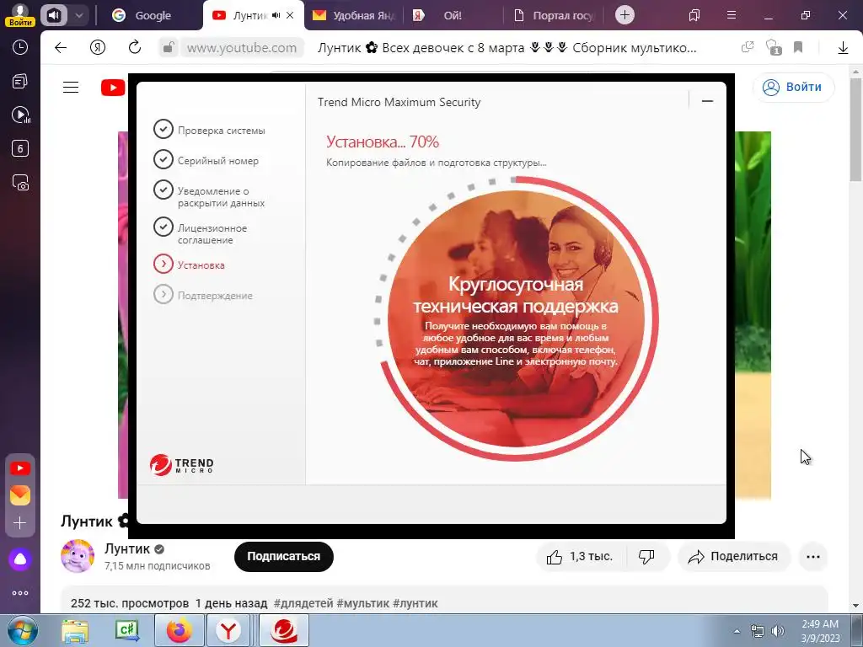This screenshot has width=863, height=647.
Task: Open the downloads arrow icon
Action: [x=843, y=48]
